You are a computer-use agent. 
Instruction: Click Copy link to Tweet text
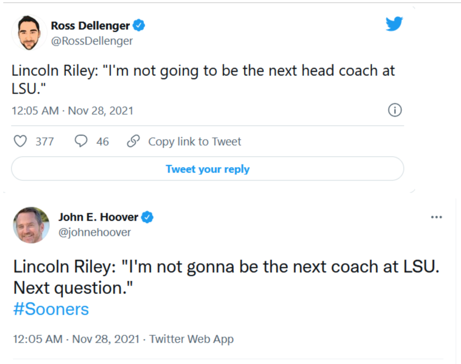click(195, 142)
